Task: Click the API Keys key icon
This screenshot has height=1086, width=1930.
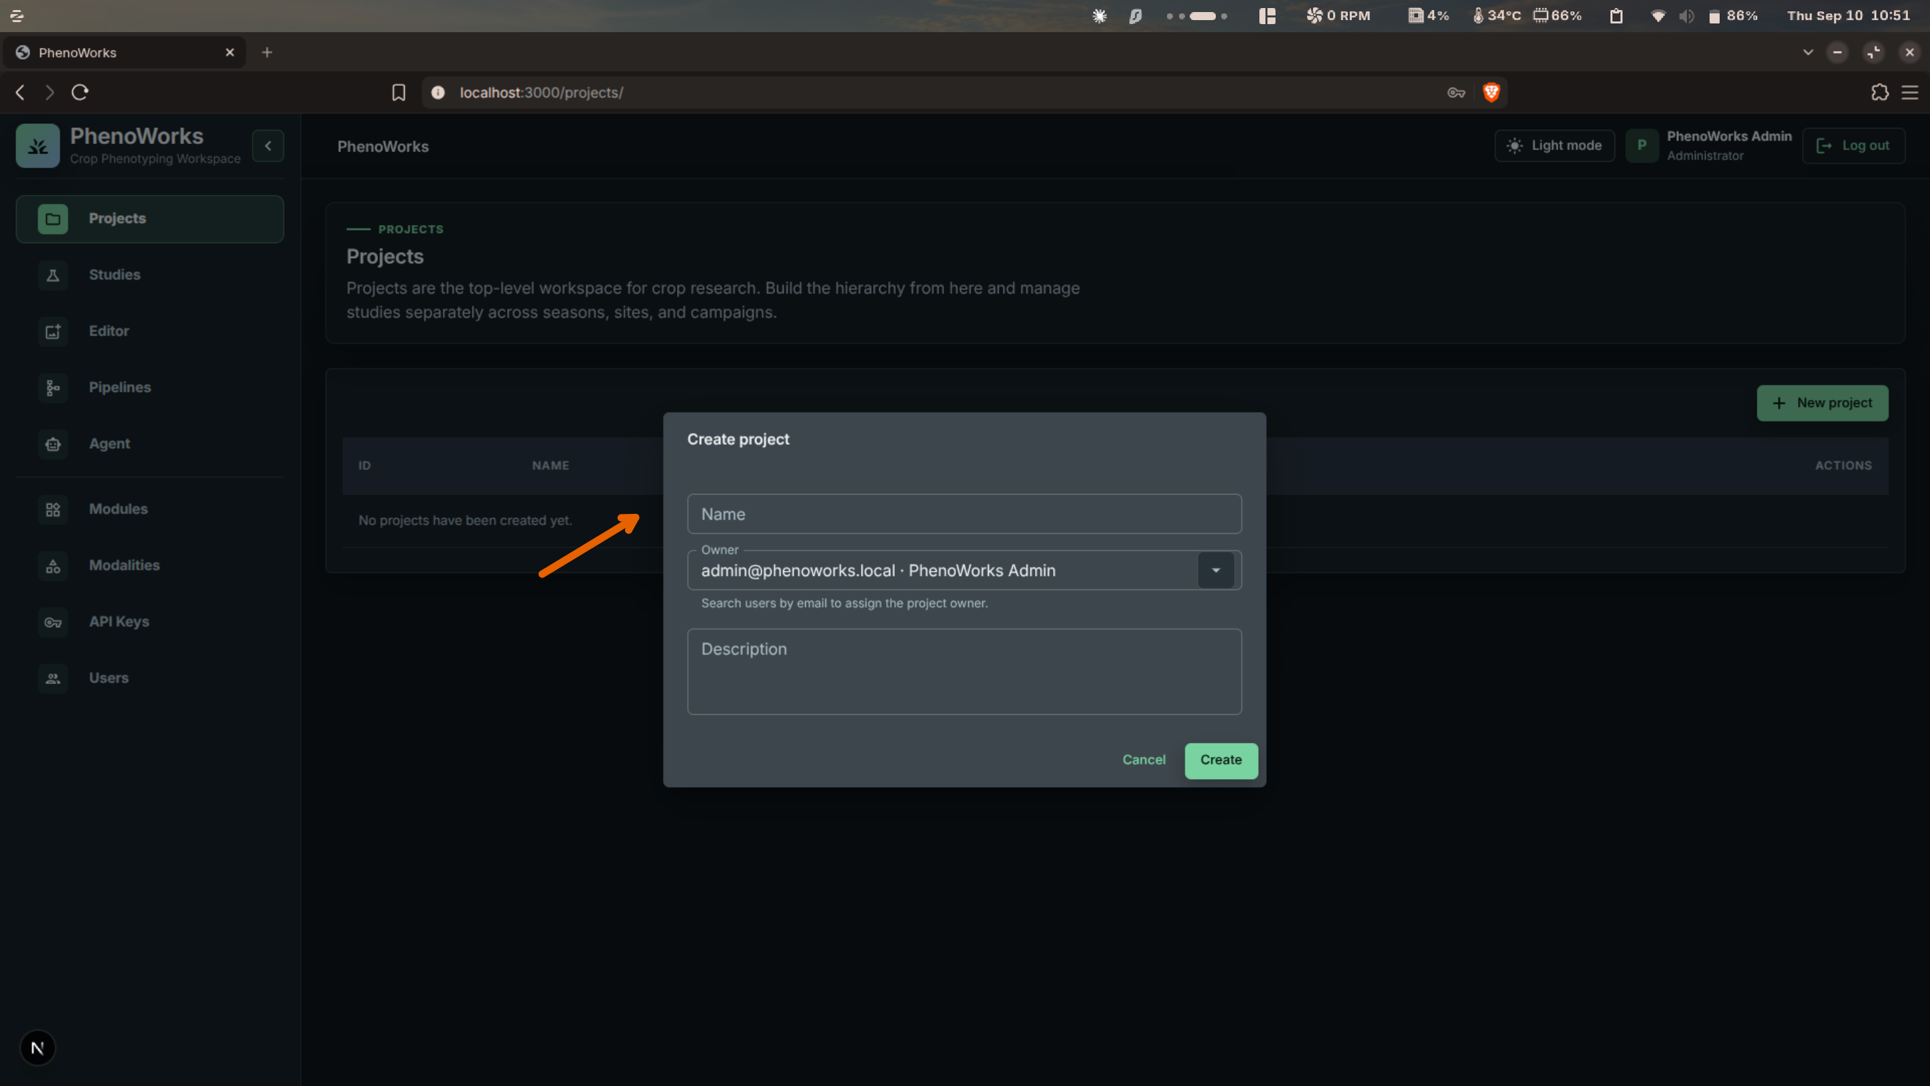Action: pyautogui.click(x=52, y=622)
